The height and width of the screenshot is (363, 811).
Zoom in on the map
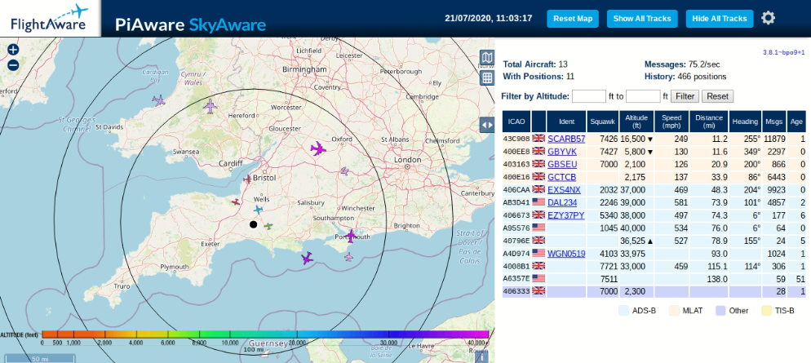click(13, 50)
